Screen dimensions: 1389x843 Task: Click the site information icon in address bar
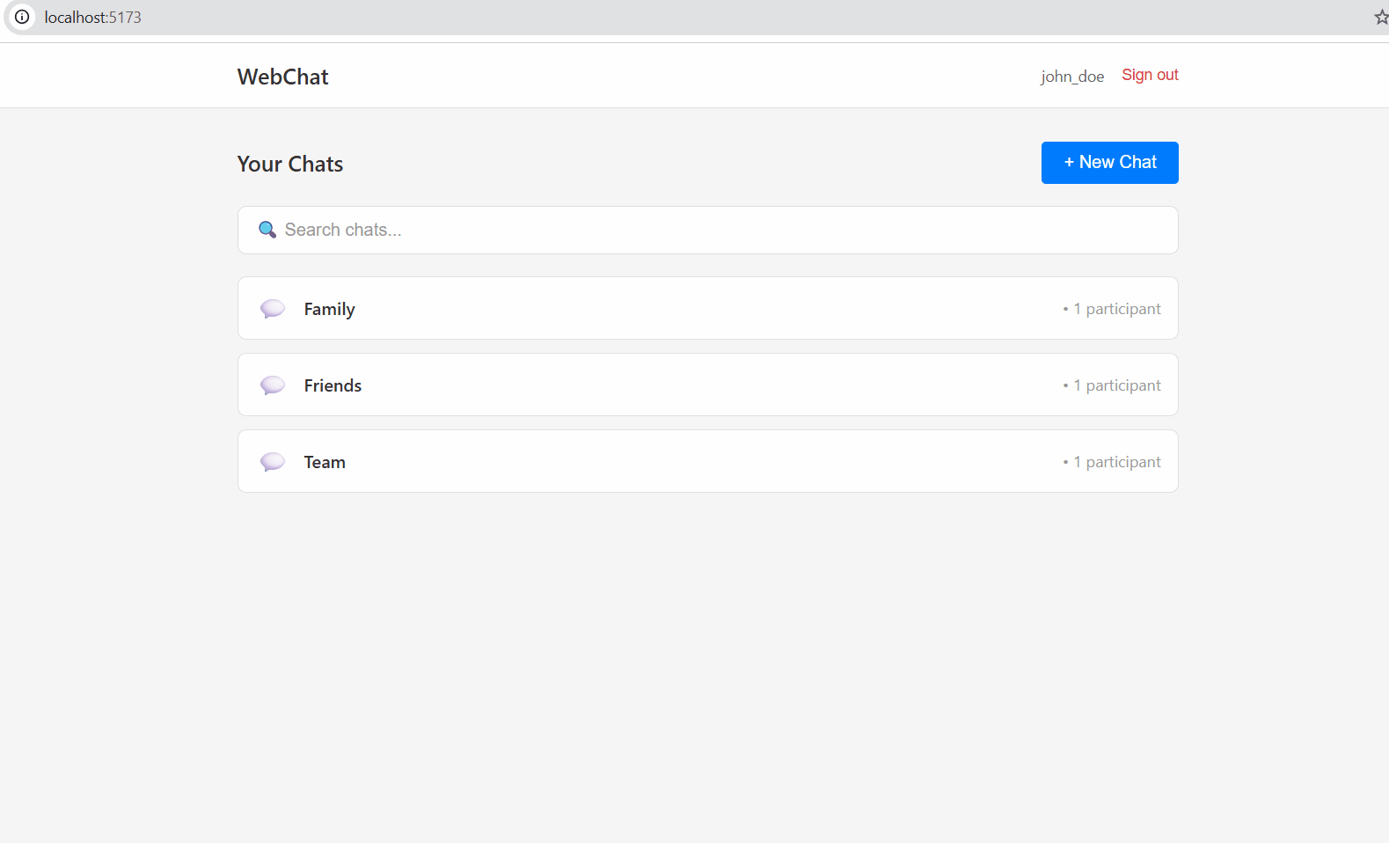tap(22, 17)
